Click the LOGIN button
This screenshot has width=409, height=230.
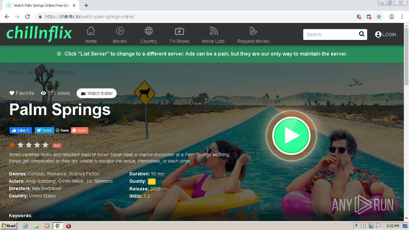(x=385, y=34)
